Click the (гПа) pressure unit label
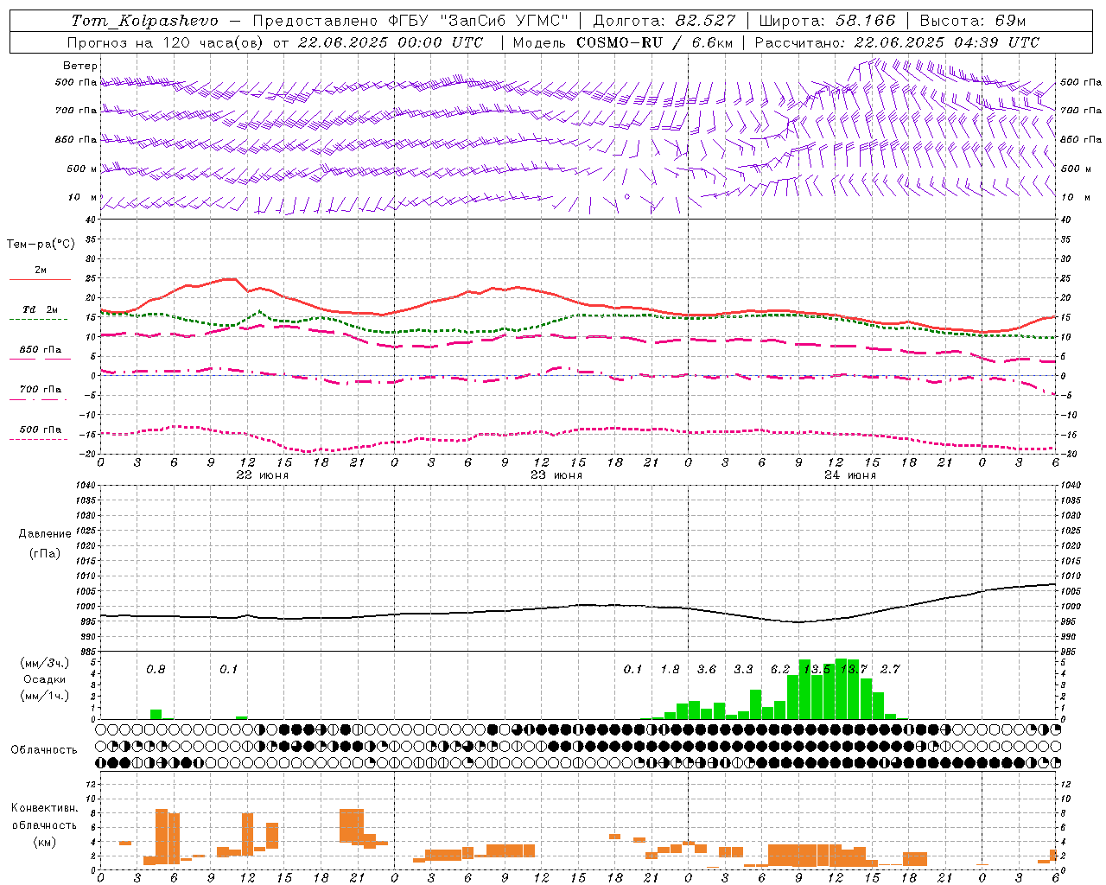 click(45, 553)
